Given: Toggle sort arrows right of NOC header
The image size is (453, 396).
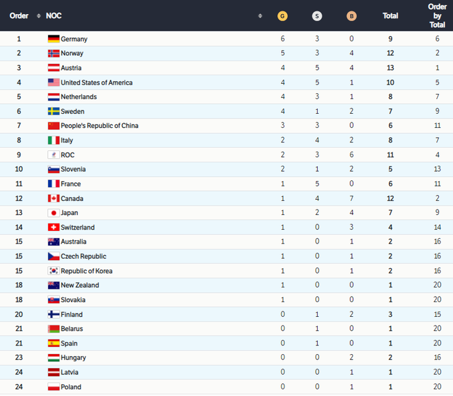Looking at the screenshot, I should click(260, 16).
